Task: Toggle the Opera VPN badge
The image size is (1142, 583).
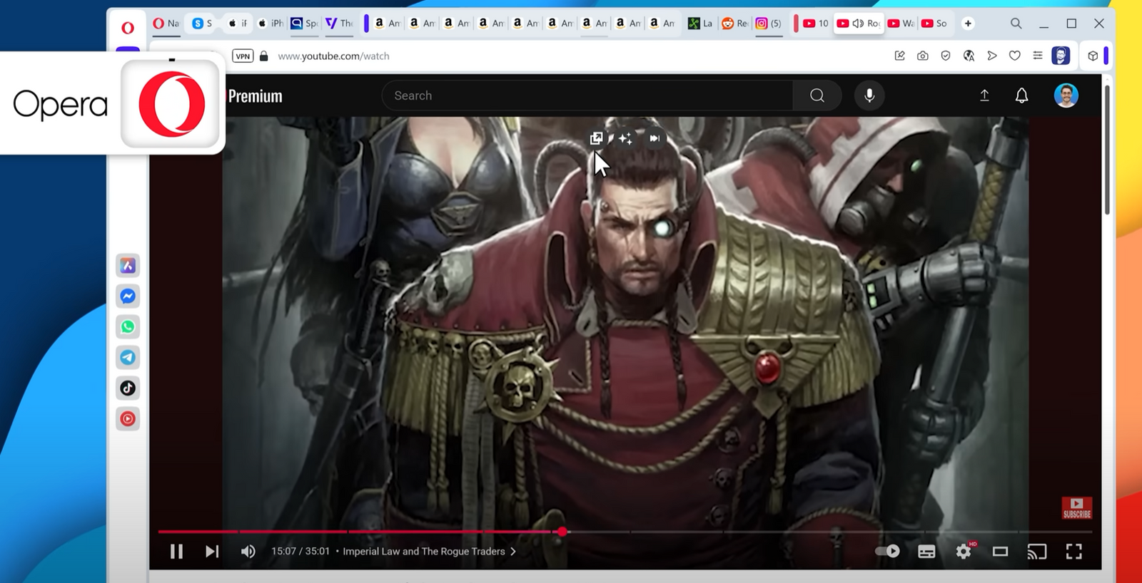Action: point(243,56)
